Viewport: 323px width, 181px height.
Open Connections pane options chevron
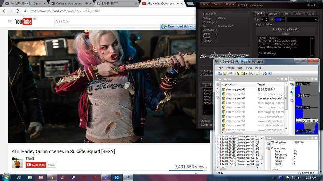[x=278, y=79]
